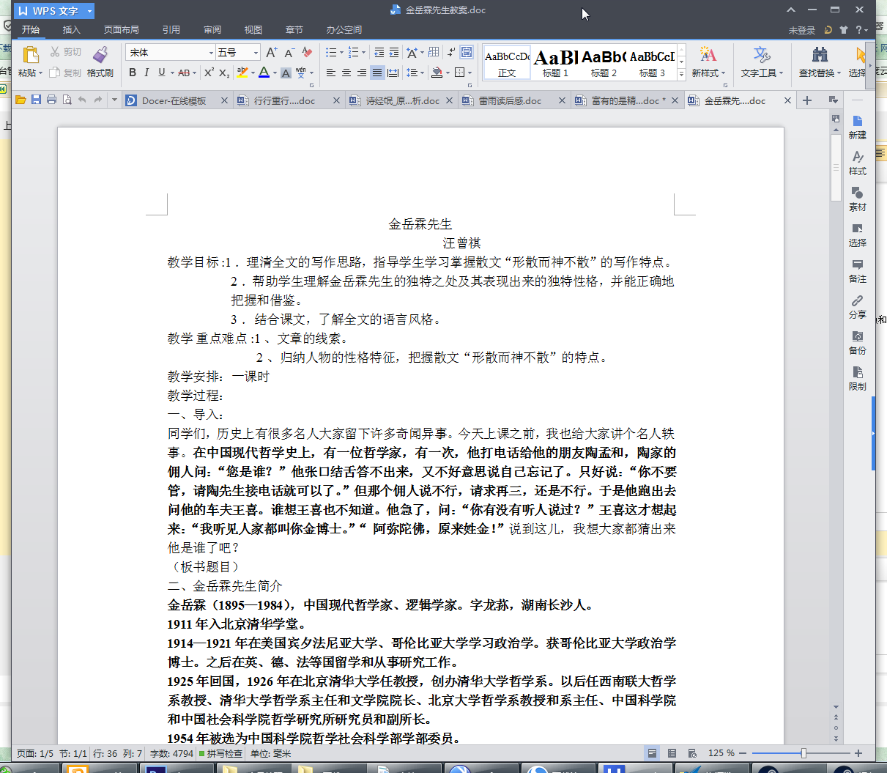Apply the yellow highlight color
887x773 pixels.
point(242,73)
